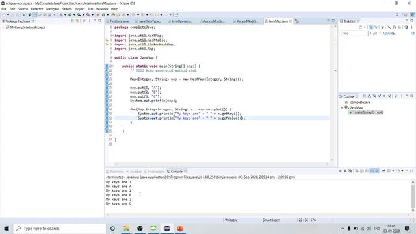416x234 pixels.
Task: Open the Window menu
Action: (102, 8)
